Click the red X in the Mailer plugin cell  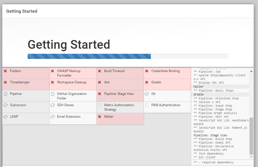click(100, 117)
